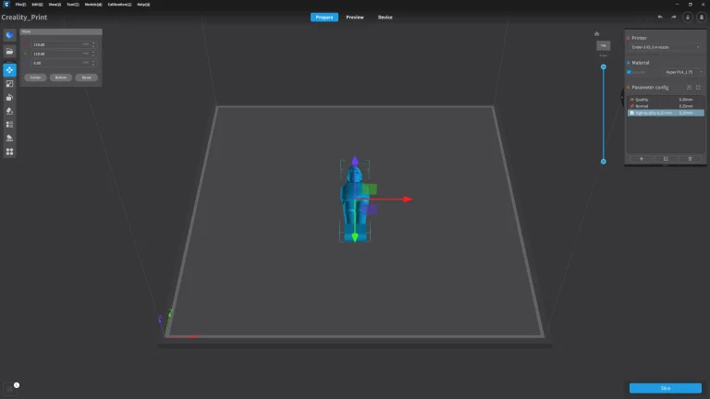Edit the selected parameter profile icon
The height and width of the screenshot is (399, 710).
pos(666,159)
